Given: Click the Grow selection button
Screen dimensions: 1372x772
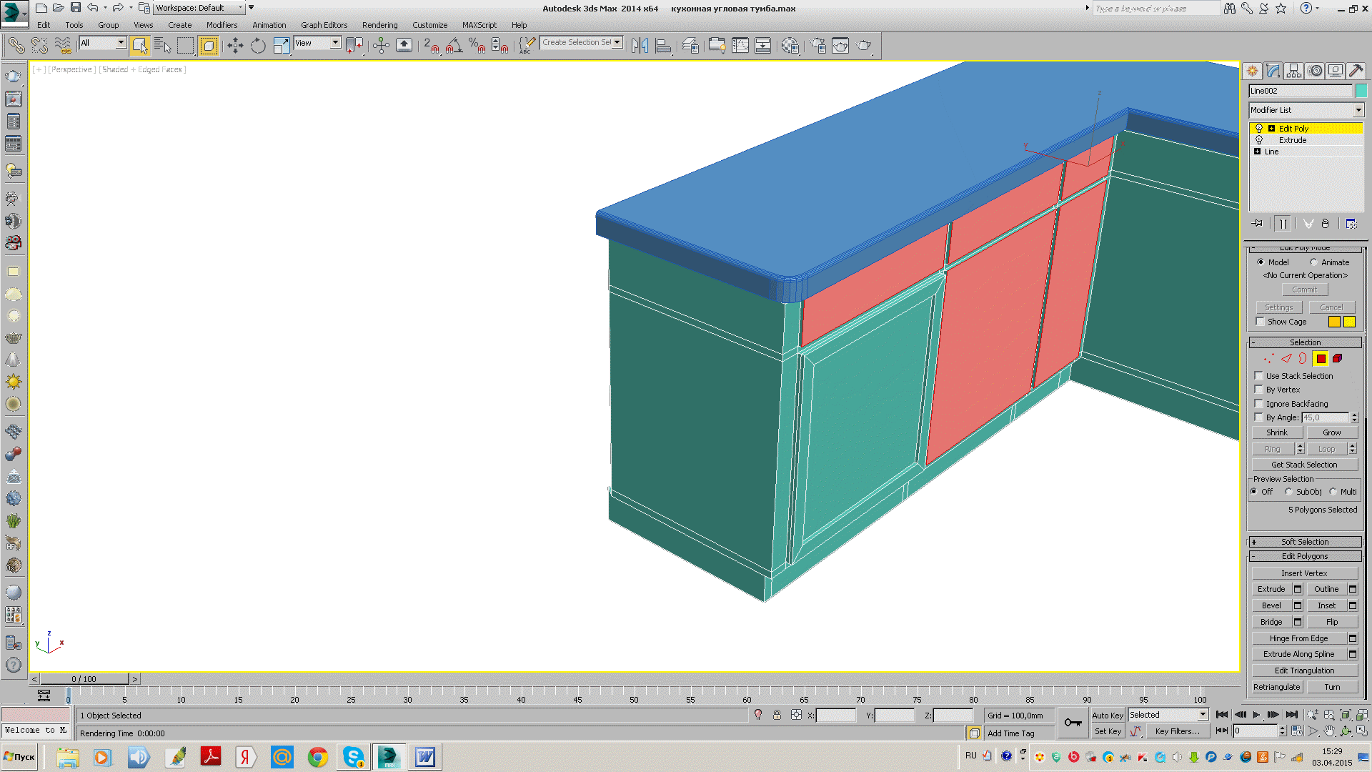Looking at the screenshot, I should click(x=1331, y=432).
